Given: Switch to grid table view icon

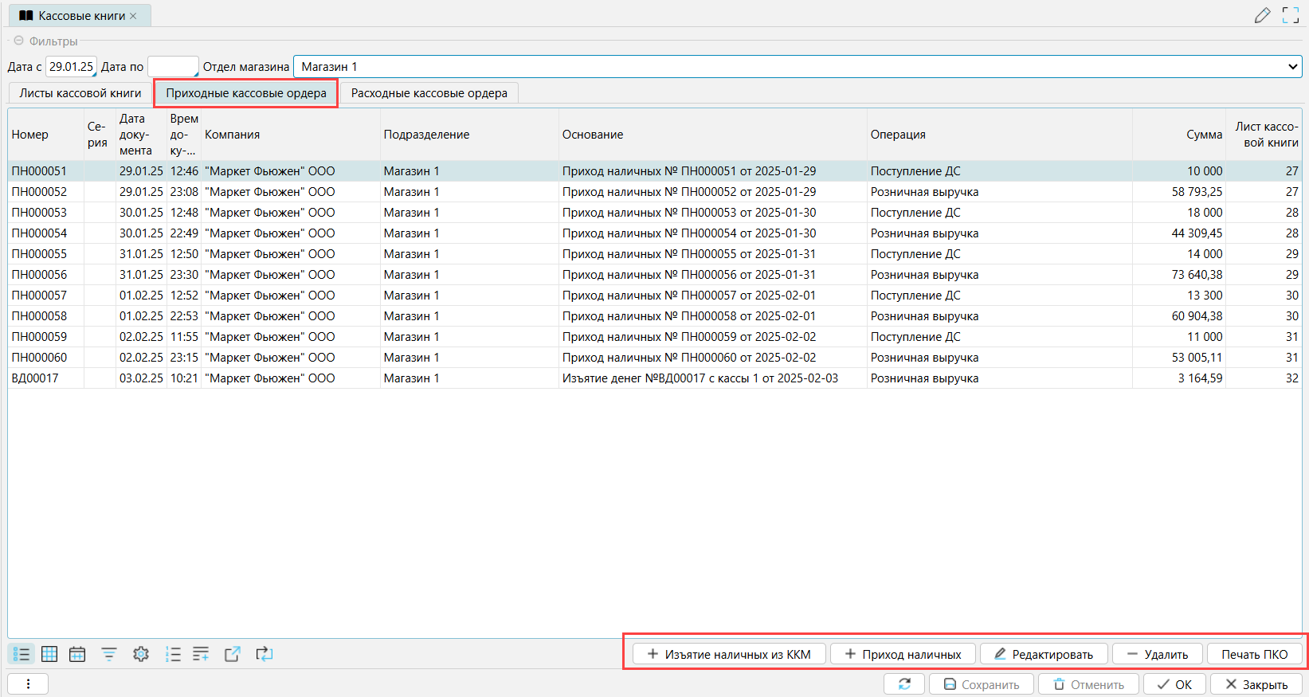Looking at the screenshot, I should pyautogui.click(x=49, y=654).
